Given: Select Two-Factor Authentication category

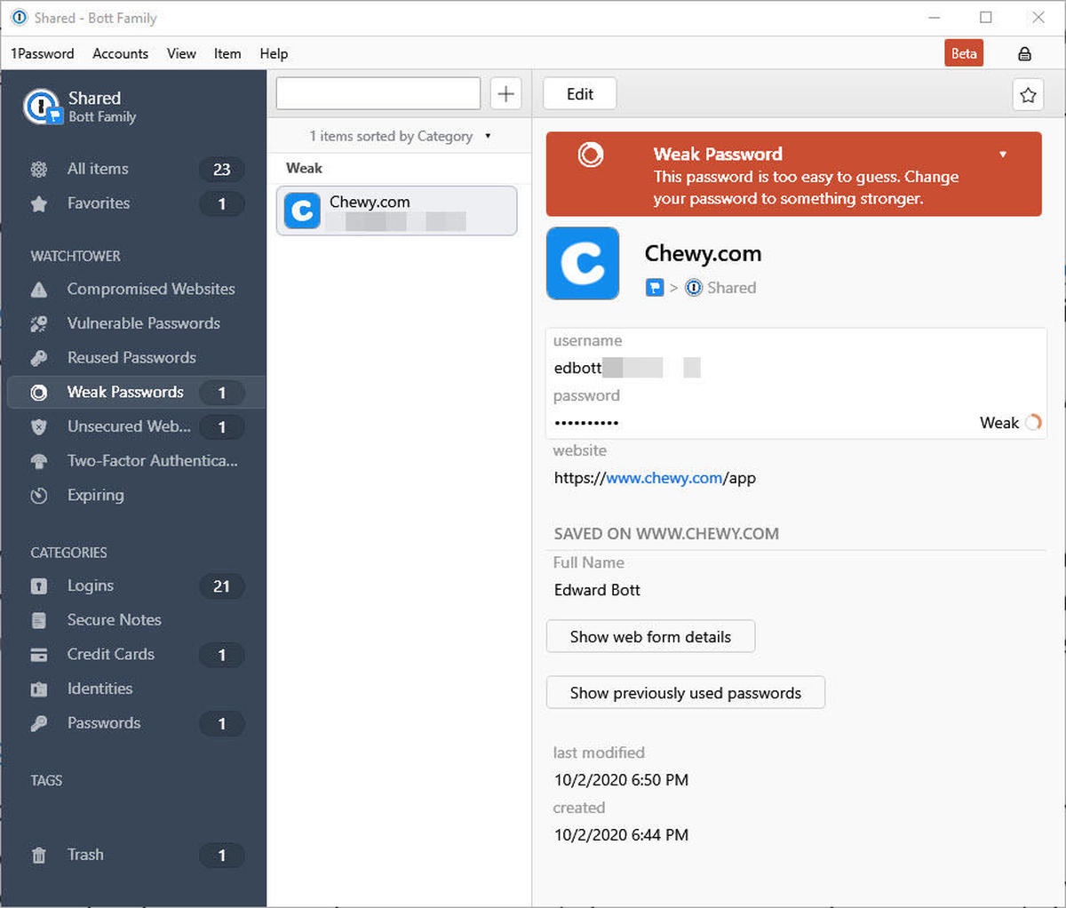Looking at the screenshot, I should point(152,461).
